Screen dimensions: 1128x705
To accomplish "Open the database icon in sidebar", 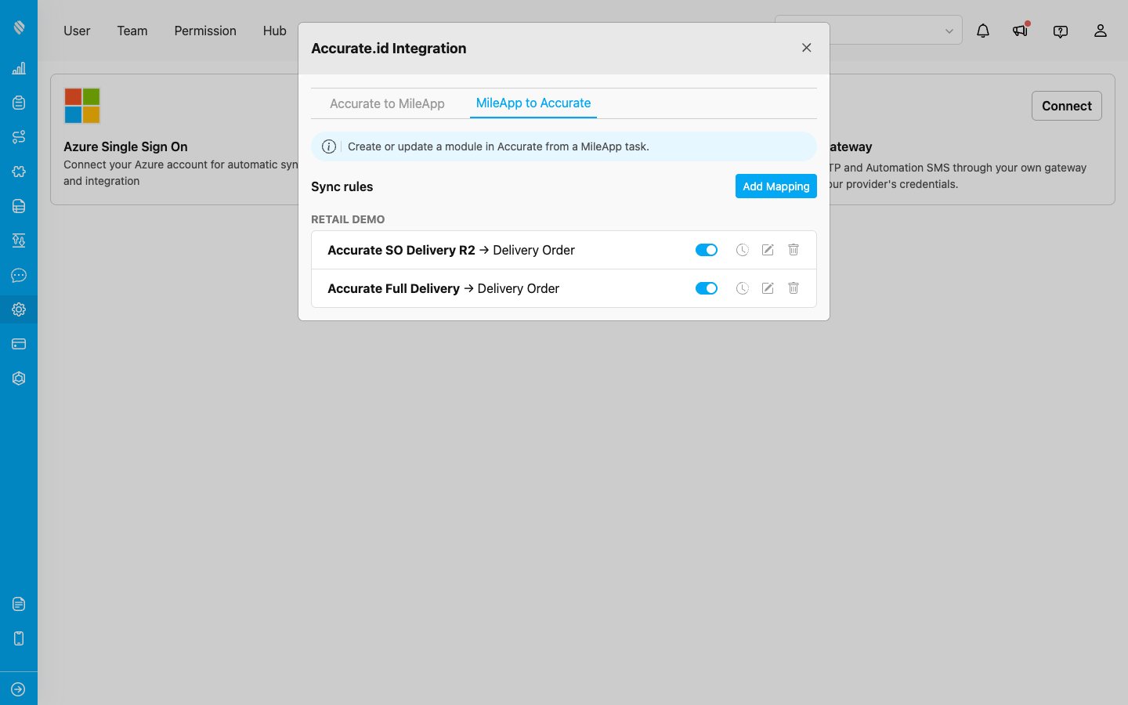I will 19,206.
